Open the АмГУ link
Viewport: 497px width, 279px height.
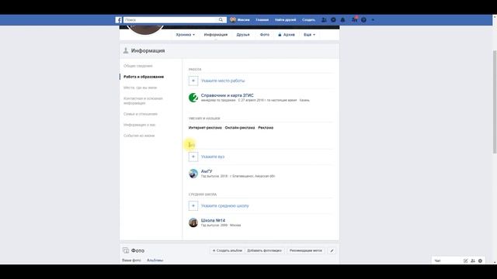point(207,171)
